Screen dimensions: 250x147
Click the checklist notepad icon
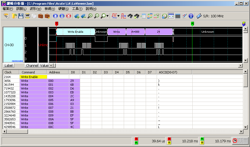tap(184, 16)
